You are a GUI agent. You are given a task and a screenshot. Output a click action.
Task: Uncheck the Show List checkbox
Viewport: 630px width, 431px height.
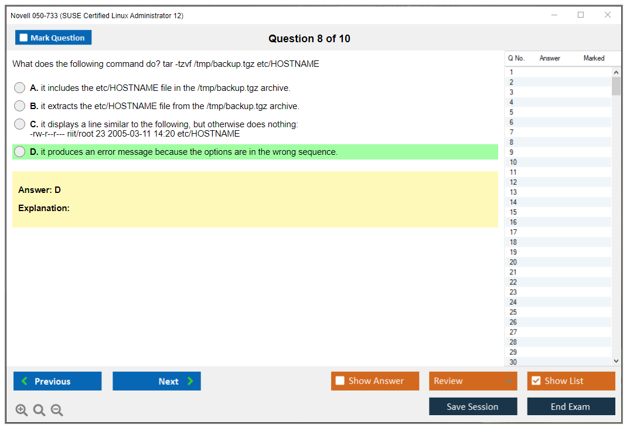pyautogui.click(x=536, y=381)
